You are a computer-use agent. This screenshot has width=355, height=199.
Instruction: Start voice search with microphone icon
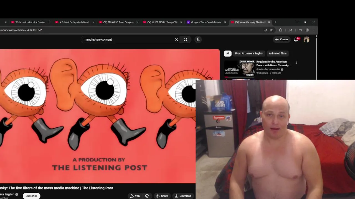pyautogui.click(x=198, y=40)
